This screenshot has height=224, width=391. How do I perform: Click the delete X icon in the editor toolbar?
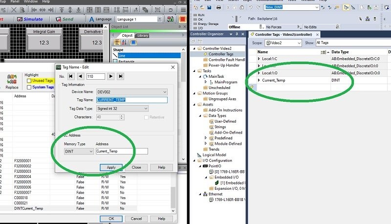click(x=14, y=10)
